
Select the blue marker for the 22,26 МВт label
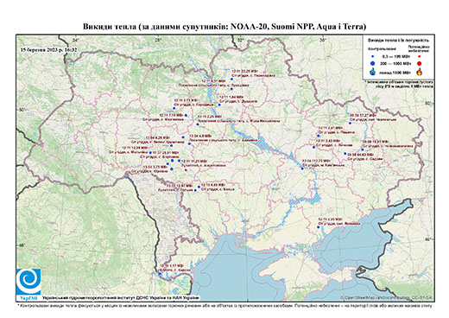[x=231, y=79]
